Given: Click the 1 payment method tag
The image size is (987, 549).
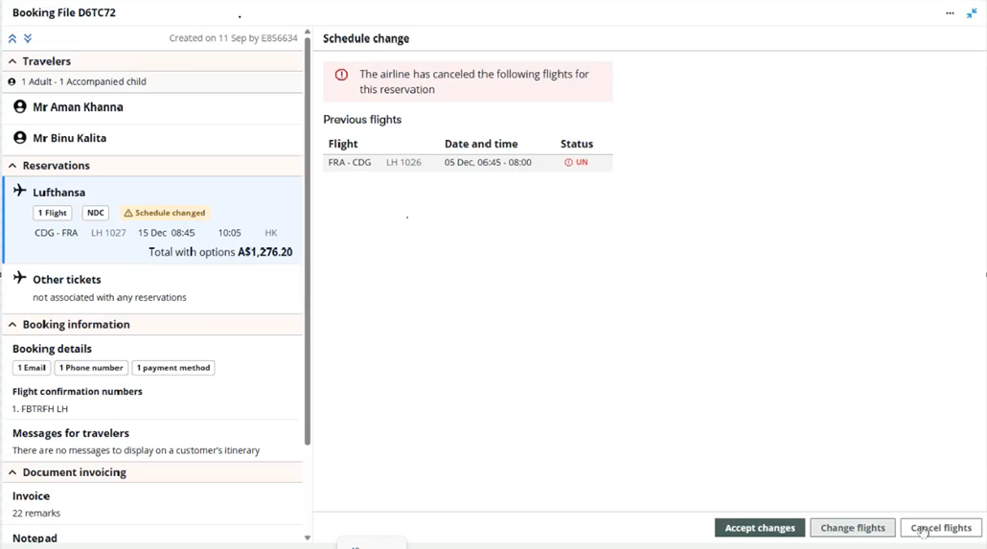Looking at the screenshot, I should tap(173, 368).
